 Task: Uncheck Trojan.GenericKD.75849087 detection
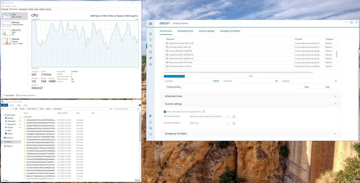coord(167,59)
